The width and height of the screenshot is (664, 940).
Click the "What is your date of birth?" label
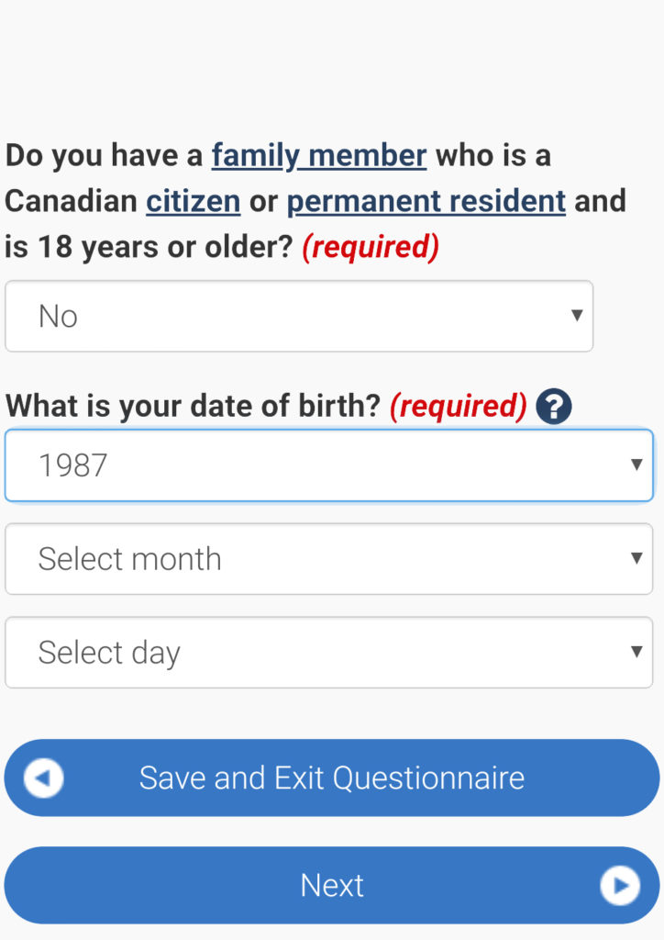[193, 406]
